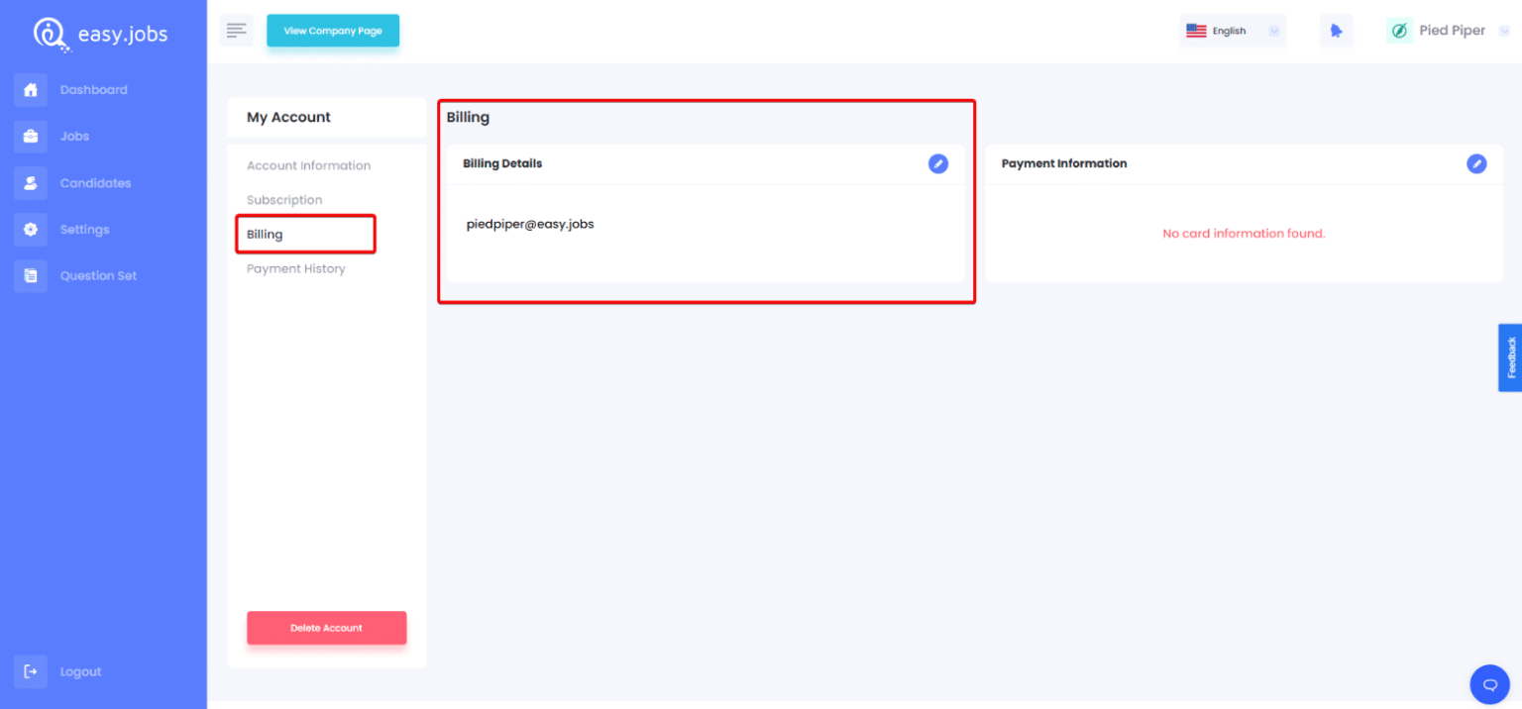Click the View Company Page button
Screen dimensions: 1522x709
pyautogui.click(x=333, y=31)
